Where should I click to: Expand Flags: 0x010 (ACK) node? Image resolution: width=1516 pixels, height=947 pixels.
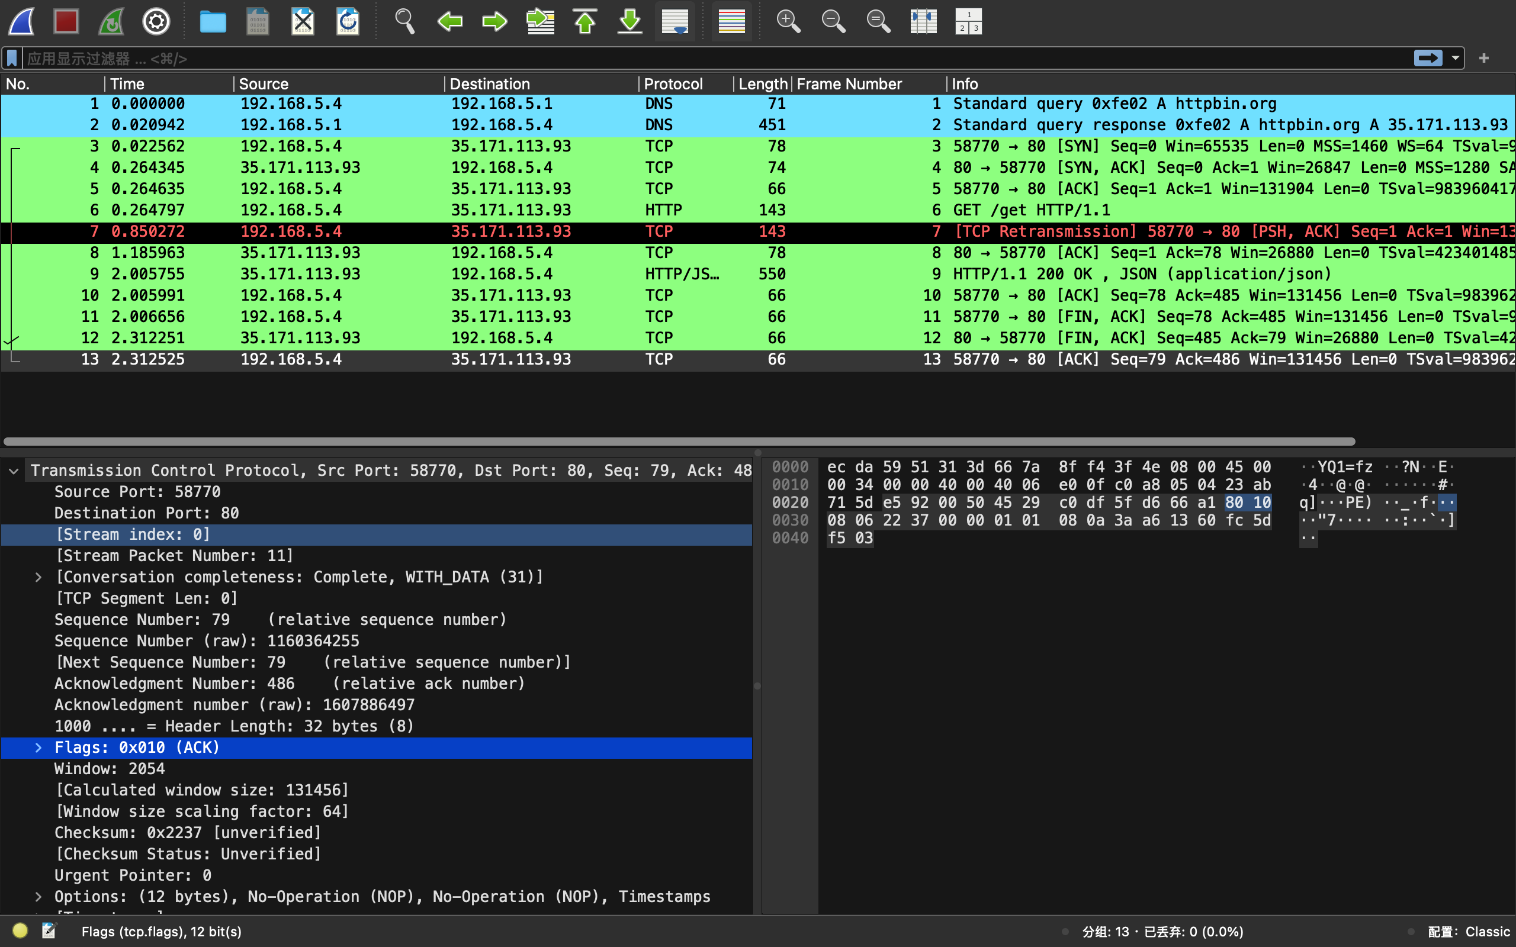38,748
